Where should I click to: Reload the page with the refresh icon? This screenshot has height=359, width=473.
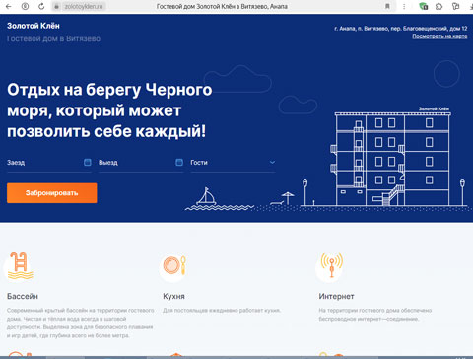click(x=41, y=6)
